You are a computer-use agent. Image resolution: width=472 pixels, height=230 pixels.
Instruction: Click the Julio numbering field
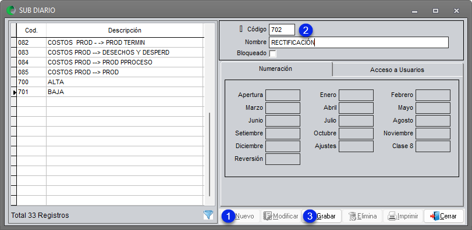356,121
